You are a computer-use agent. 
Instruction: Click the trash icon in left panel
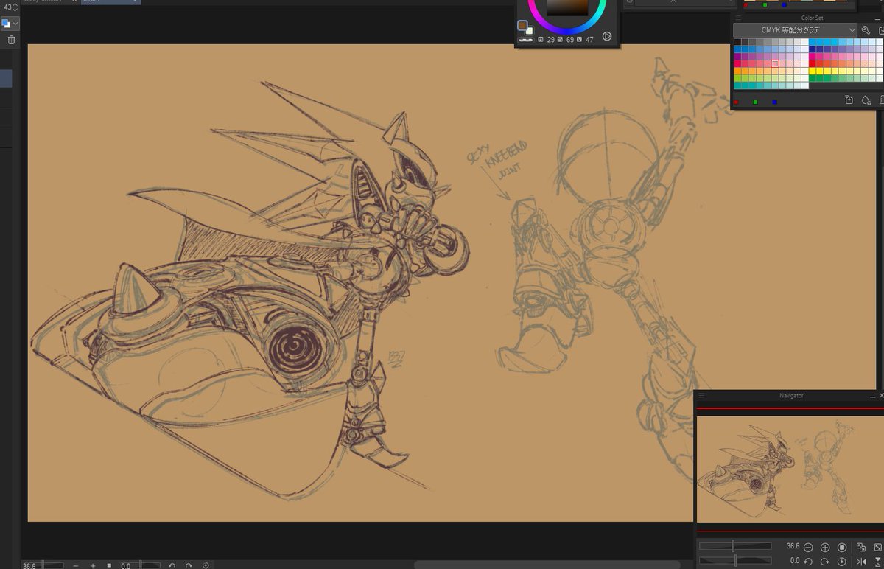click(x=11, y=40)
